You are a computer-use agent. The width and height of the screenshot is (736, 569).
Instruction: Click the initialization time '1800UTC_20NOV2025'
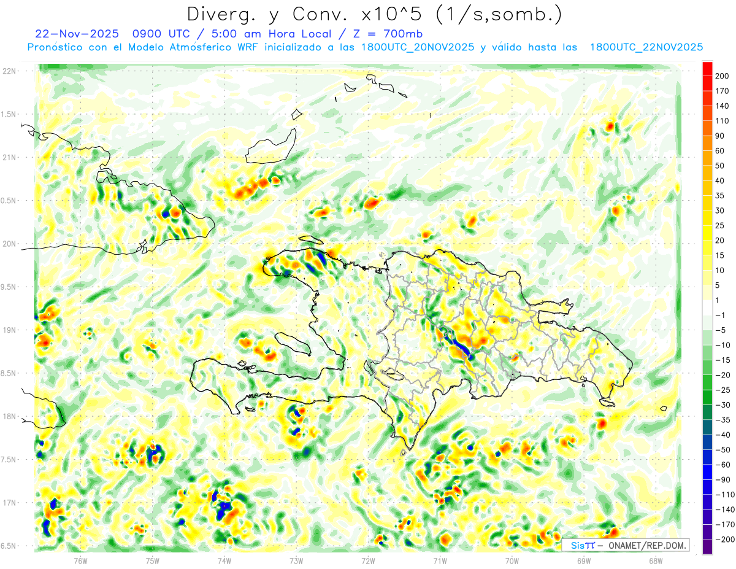click(418, 47)
